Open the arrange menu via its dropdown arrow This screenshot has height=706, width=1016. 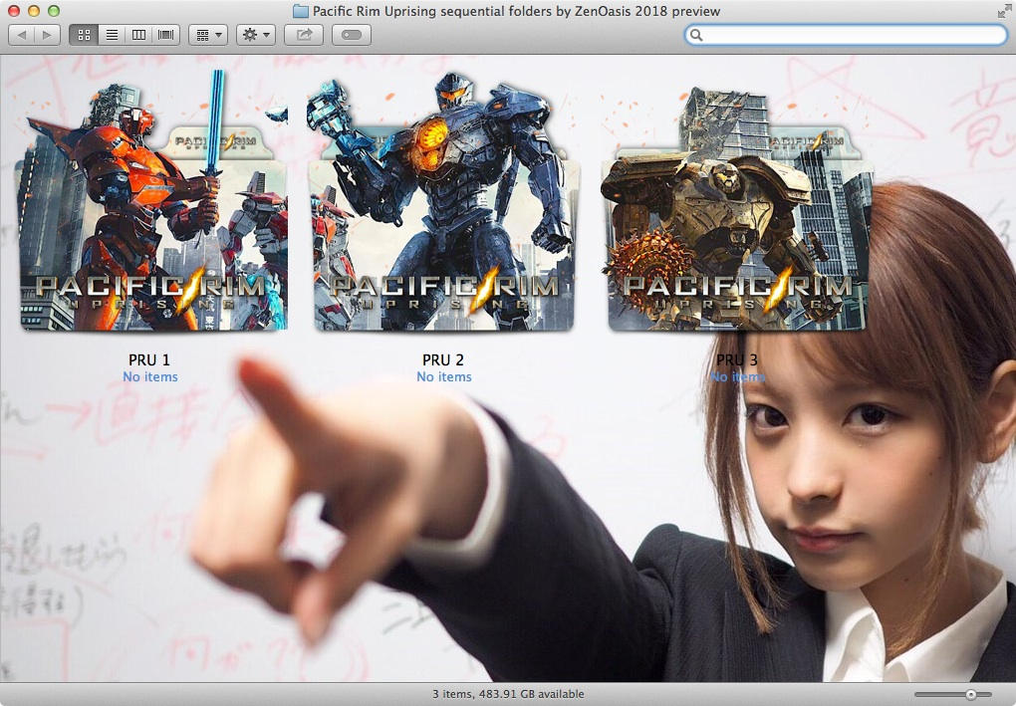(217, 35)
